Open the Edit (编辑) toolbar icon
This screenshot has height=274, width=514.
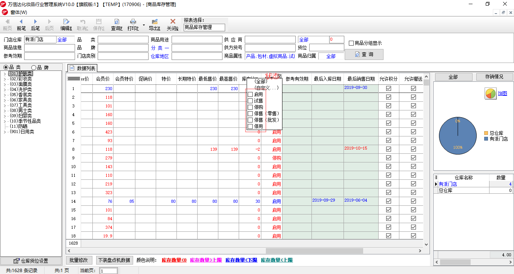coord(66,21)
